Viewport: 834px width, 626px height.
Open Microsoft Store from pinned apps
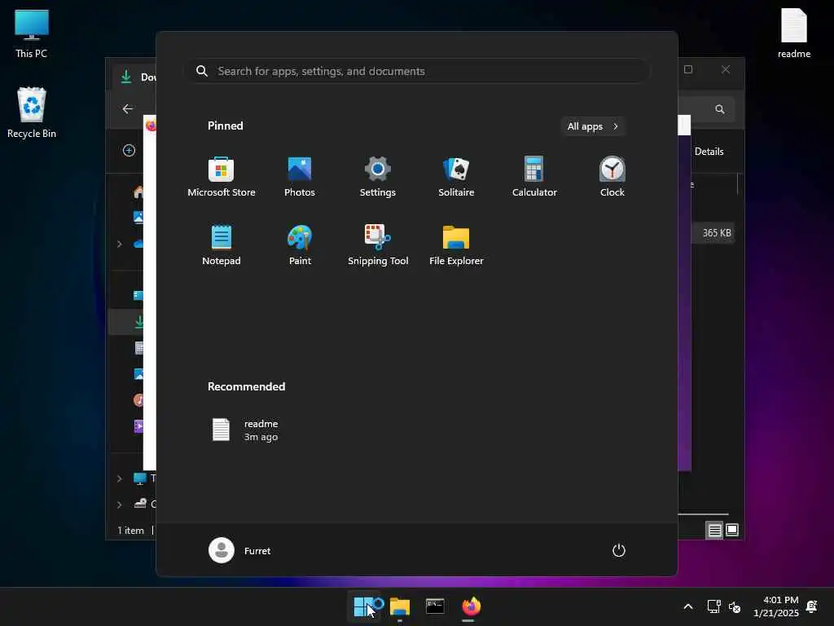(222, 177)
